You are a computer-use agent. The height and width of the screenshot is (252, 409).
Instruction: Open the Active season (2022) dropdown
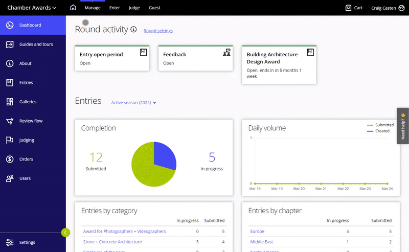[133, 103]
